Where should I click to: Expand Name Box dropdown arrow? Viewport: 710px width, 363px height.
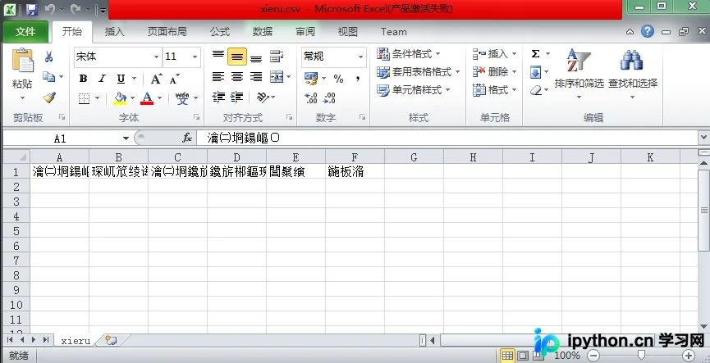126,138
